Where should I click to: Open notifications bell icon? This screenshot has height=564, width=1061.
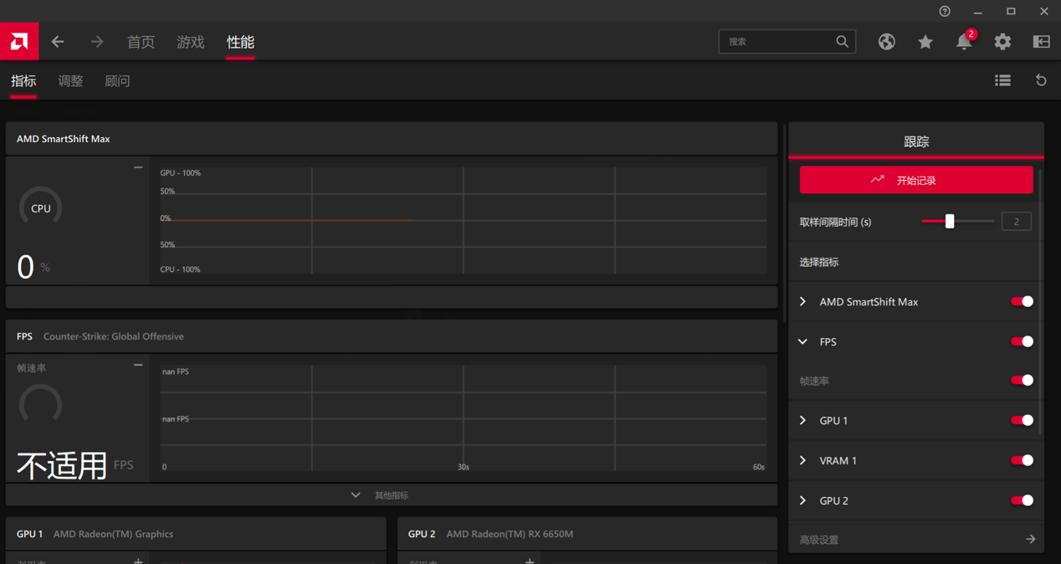964,42
